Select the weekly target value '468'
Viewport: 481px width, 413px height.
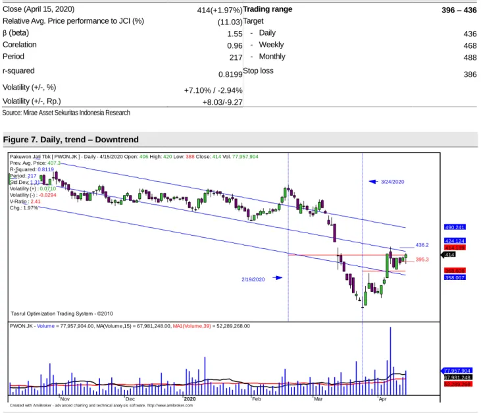470,45
